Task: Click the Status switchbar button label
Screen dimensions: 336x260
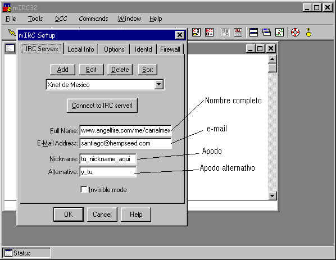Action: point(22,253)
